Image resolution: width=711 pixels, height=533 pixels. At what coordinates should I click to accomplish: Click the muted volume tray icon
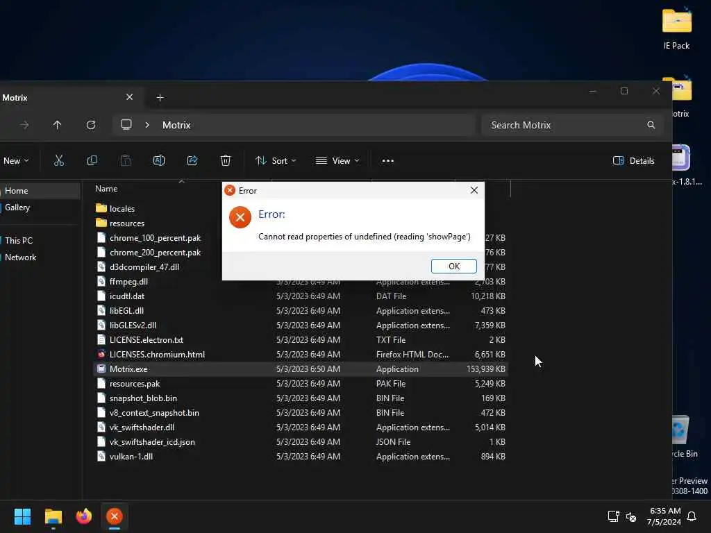pyautogui.click(x=630, y=516)
